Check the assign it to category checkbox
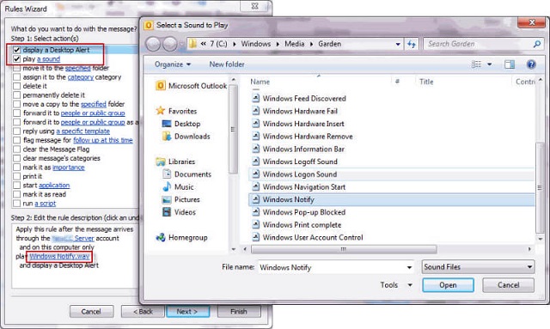This screenshot has height=329, width=550. point(16,76)
